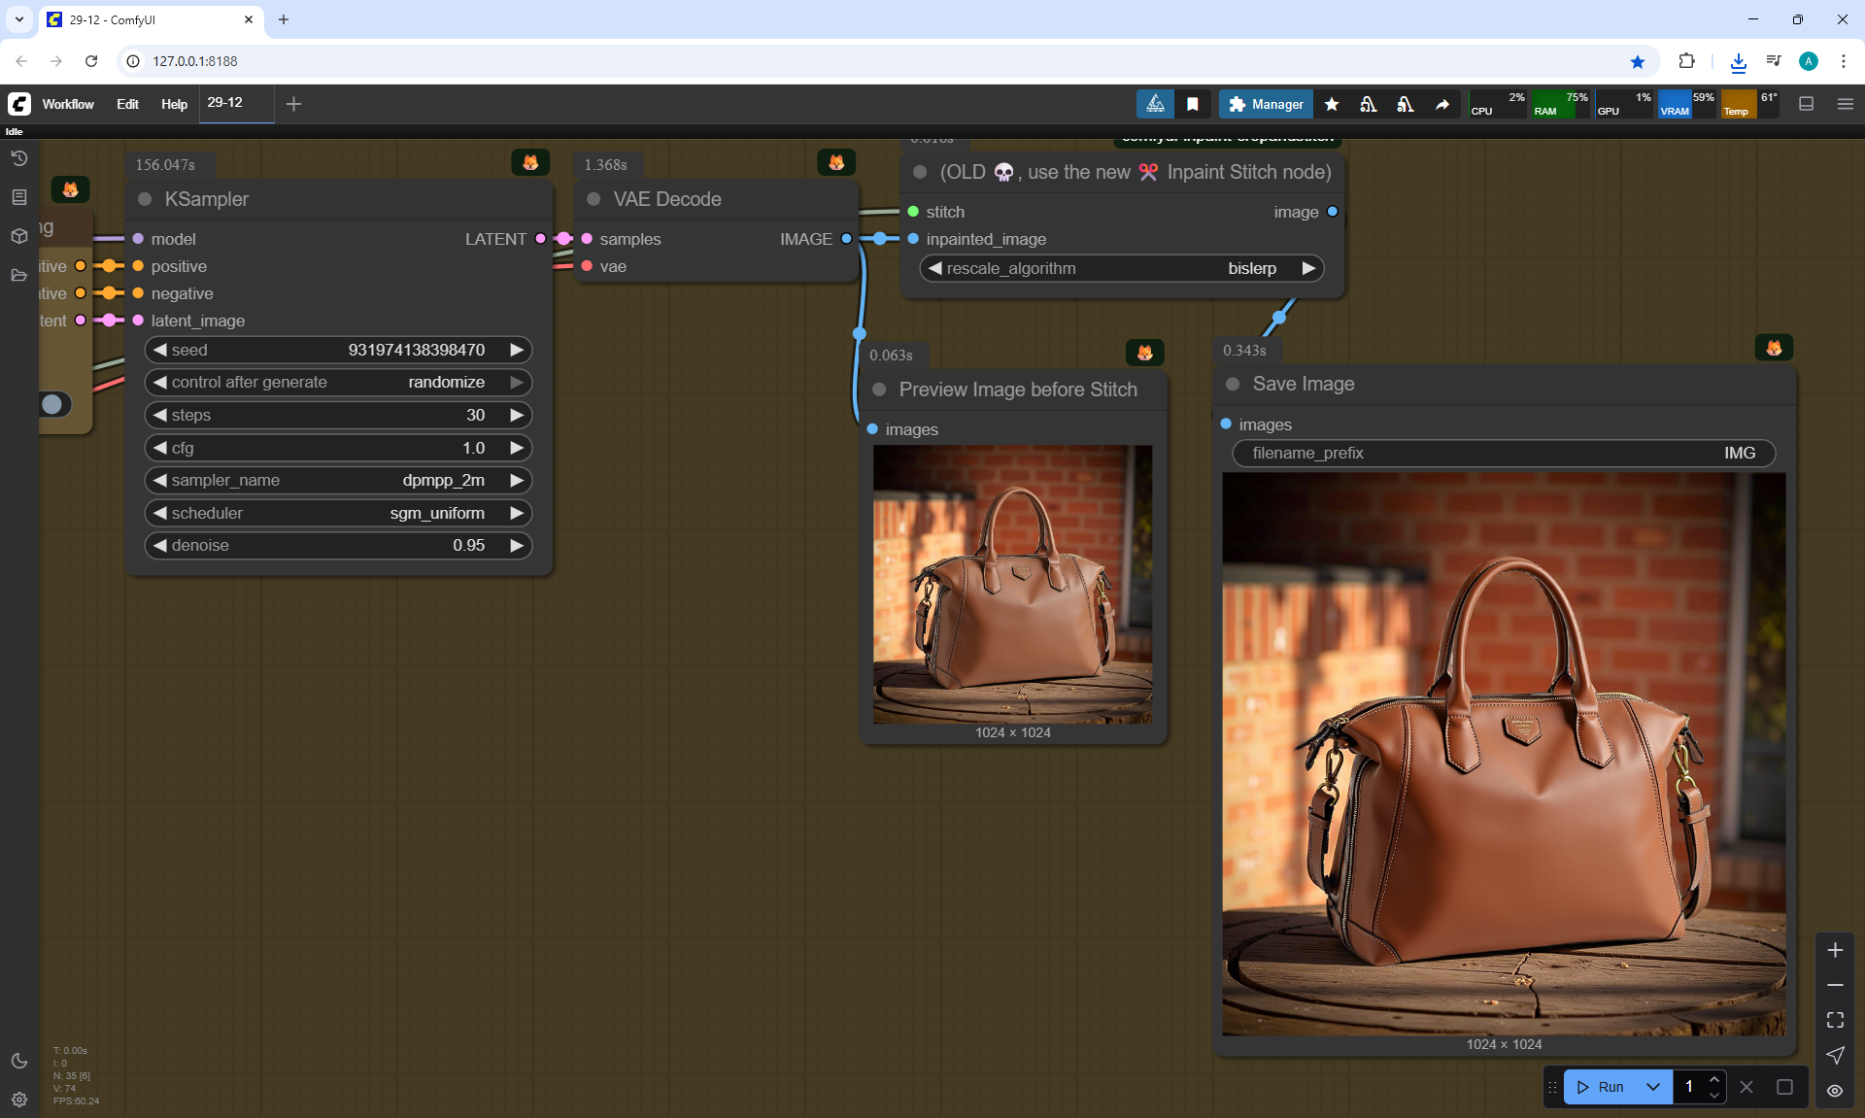Viewport: 1865px width, 1118px height.
Task: Open the settings gear icon
Action: [18, 1100]
